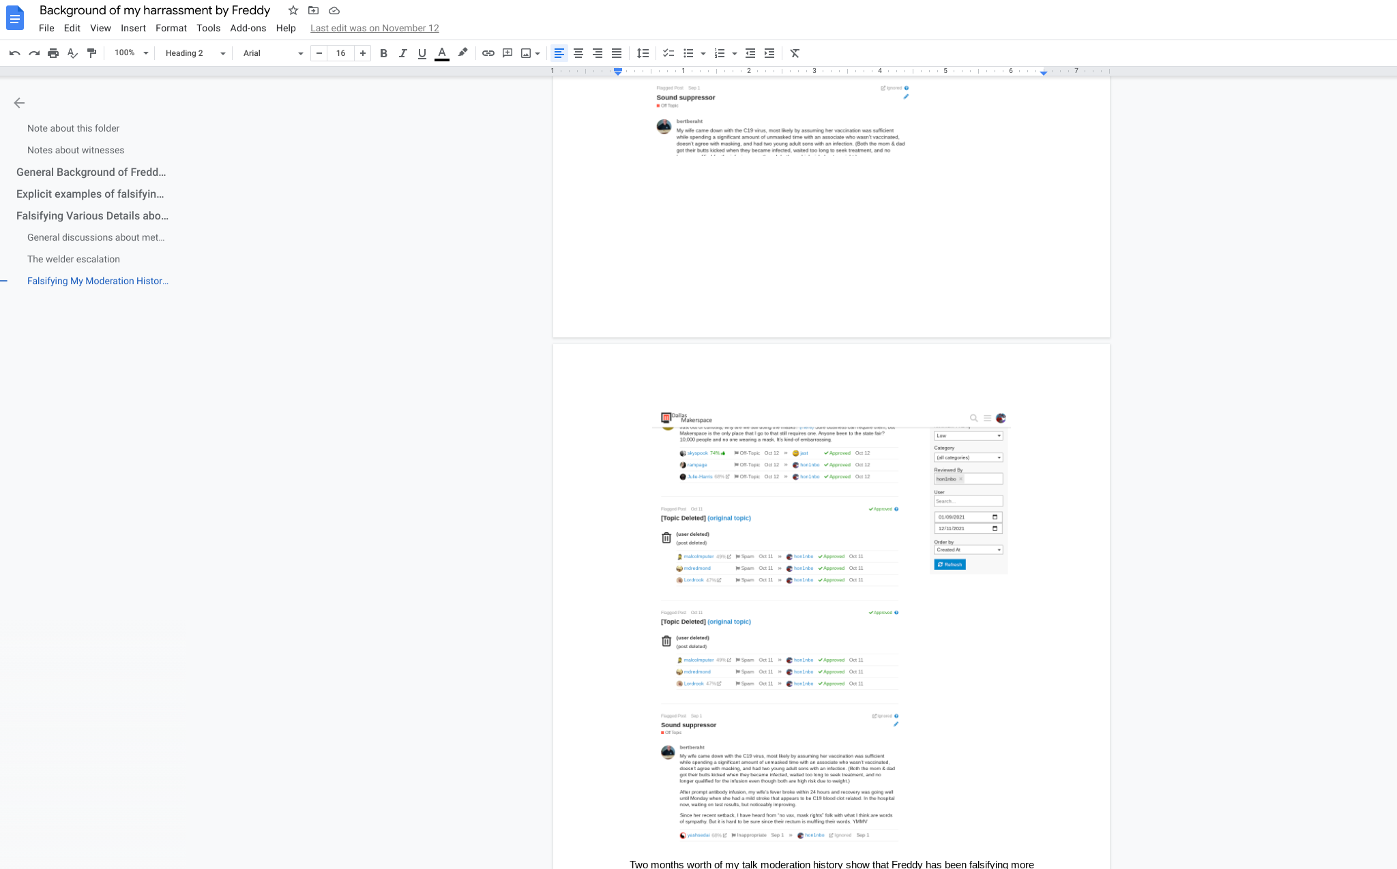Toggle italic formatting
This screenshot has width=1397, height=869.
click(402, 53)
